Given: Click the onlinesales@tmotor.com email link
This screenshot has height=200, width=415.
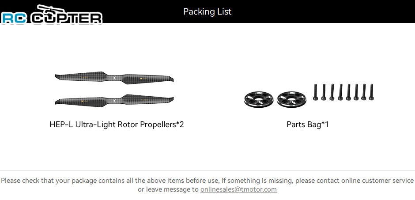Looking at the screenshot, I should [238, 189].
